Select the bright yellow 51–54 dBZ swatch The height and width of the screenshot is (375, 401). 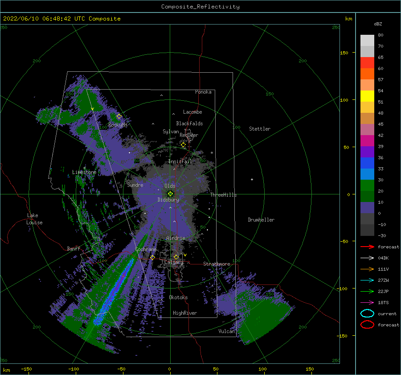(x=367, y=96)
